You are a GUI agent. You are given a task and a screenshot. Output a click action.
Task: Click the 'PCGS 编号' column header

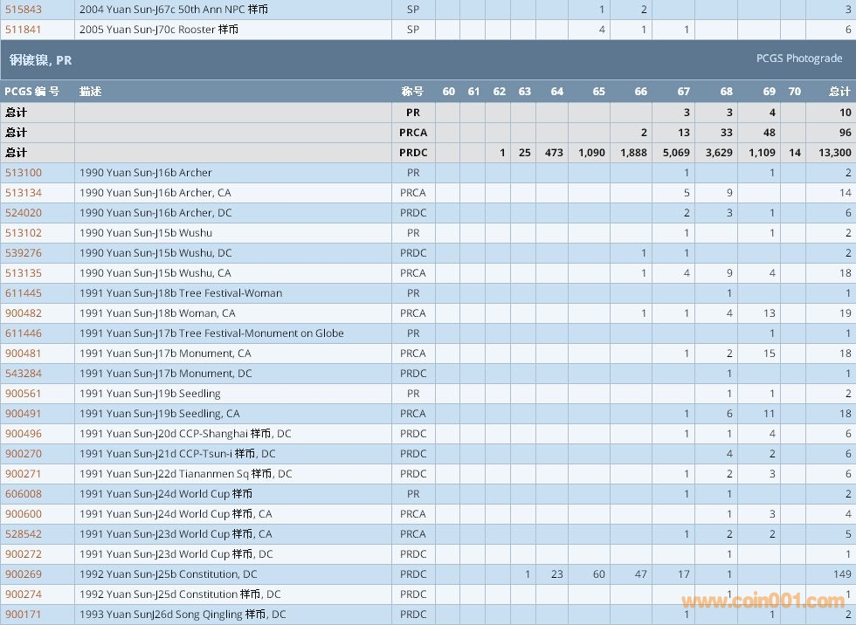31,92
